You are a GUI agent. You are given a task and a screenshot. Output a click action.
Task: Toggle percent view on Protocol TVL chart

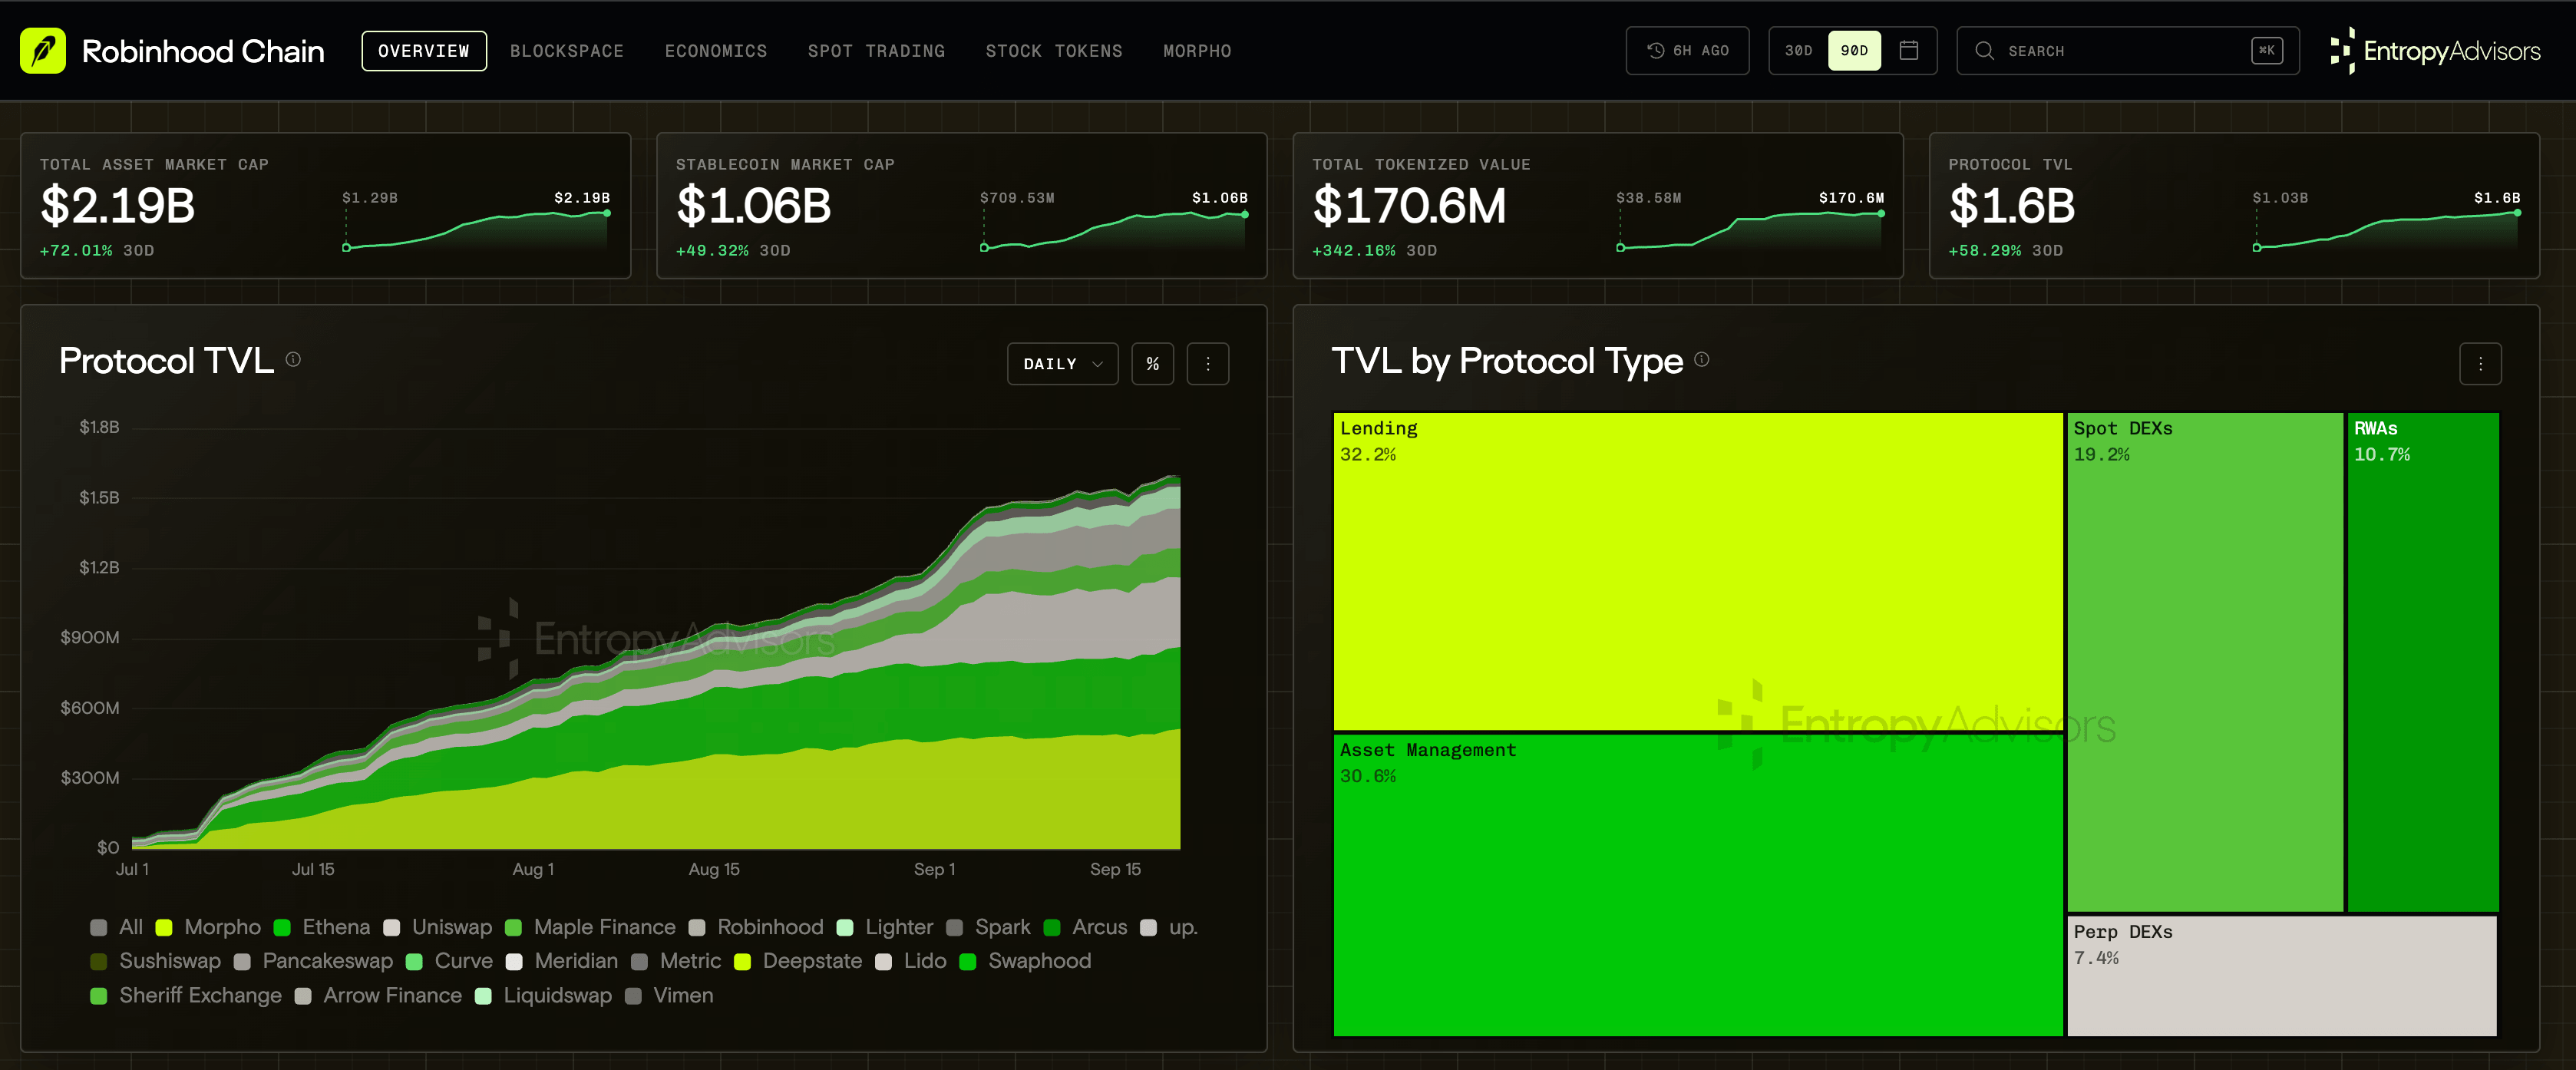pos(1153,364)
